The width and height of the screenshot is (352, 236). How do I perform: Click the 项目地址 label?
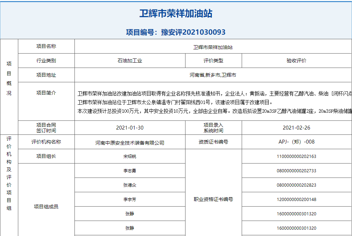tap(46, 75)
